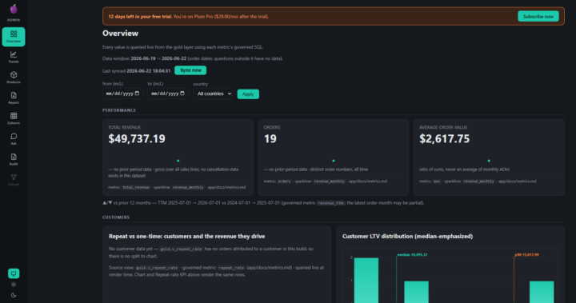
Task: Open the Products sidebar item
Action: [x=14, y=78]
